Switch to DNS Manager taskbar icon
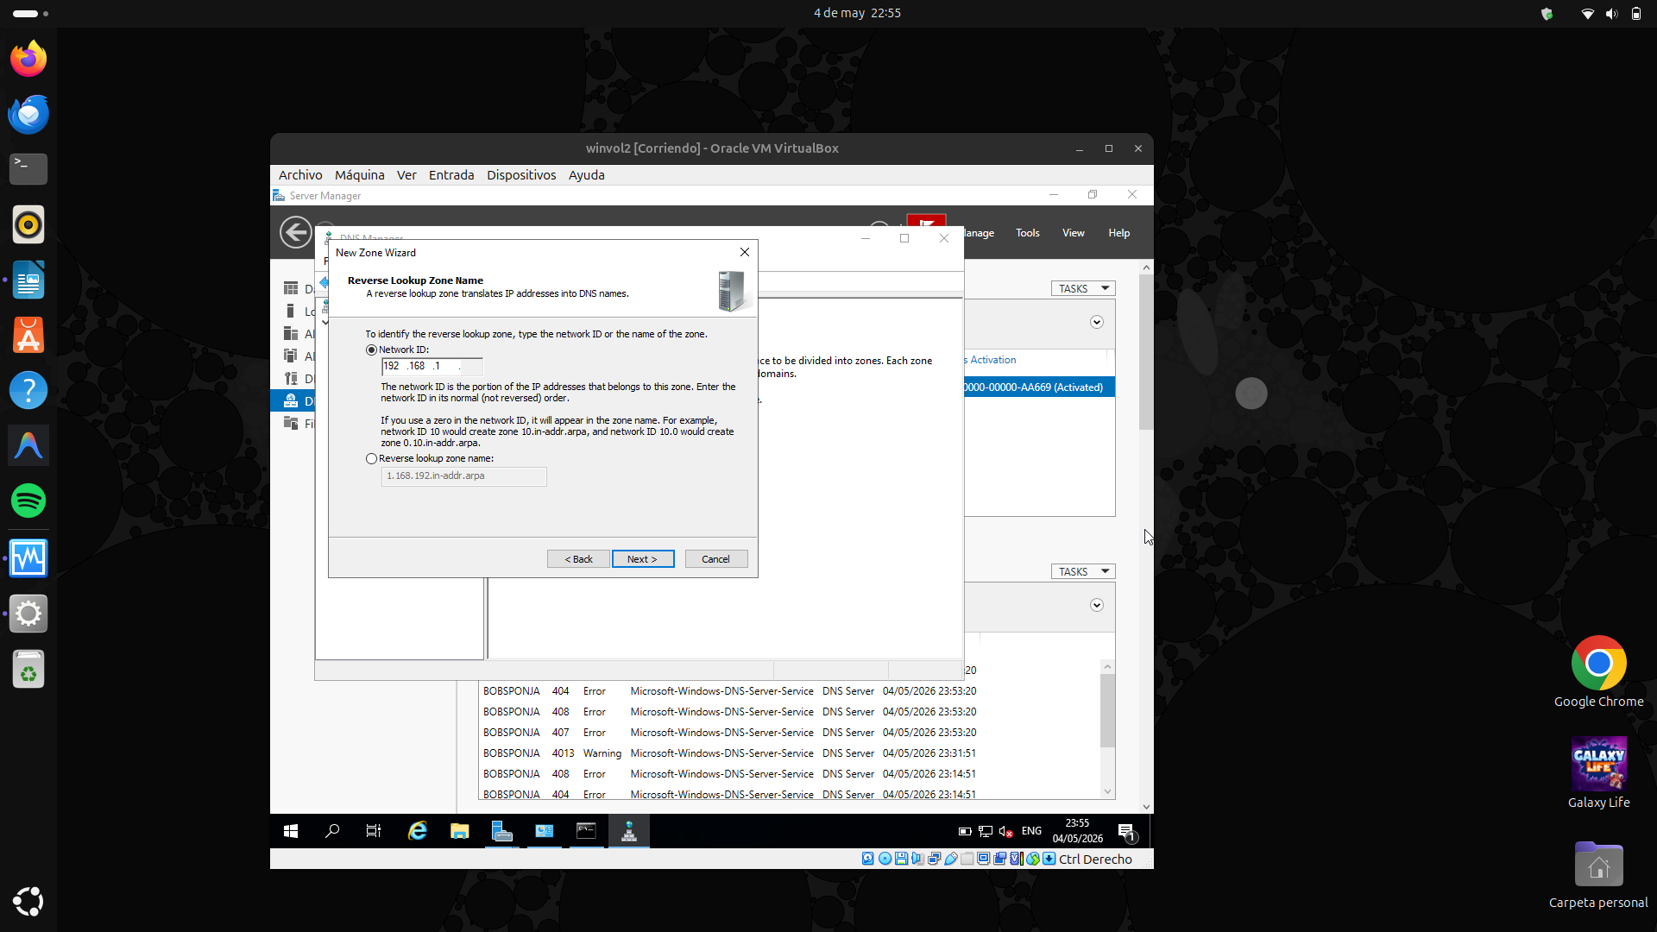The width and height of the screenshot is (1657, 932). tap(629, 831)
